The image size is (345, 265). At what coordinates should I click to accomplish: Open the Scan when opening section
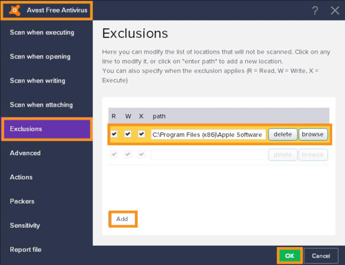(40, 57)
